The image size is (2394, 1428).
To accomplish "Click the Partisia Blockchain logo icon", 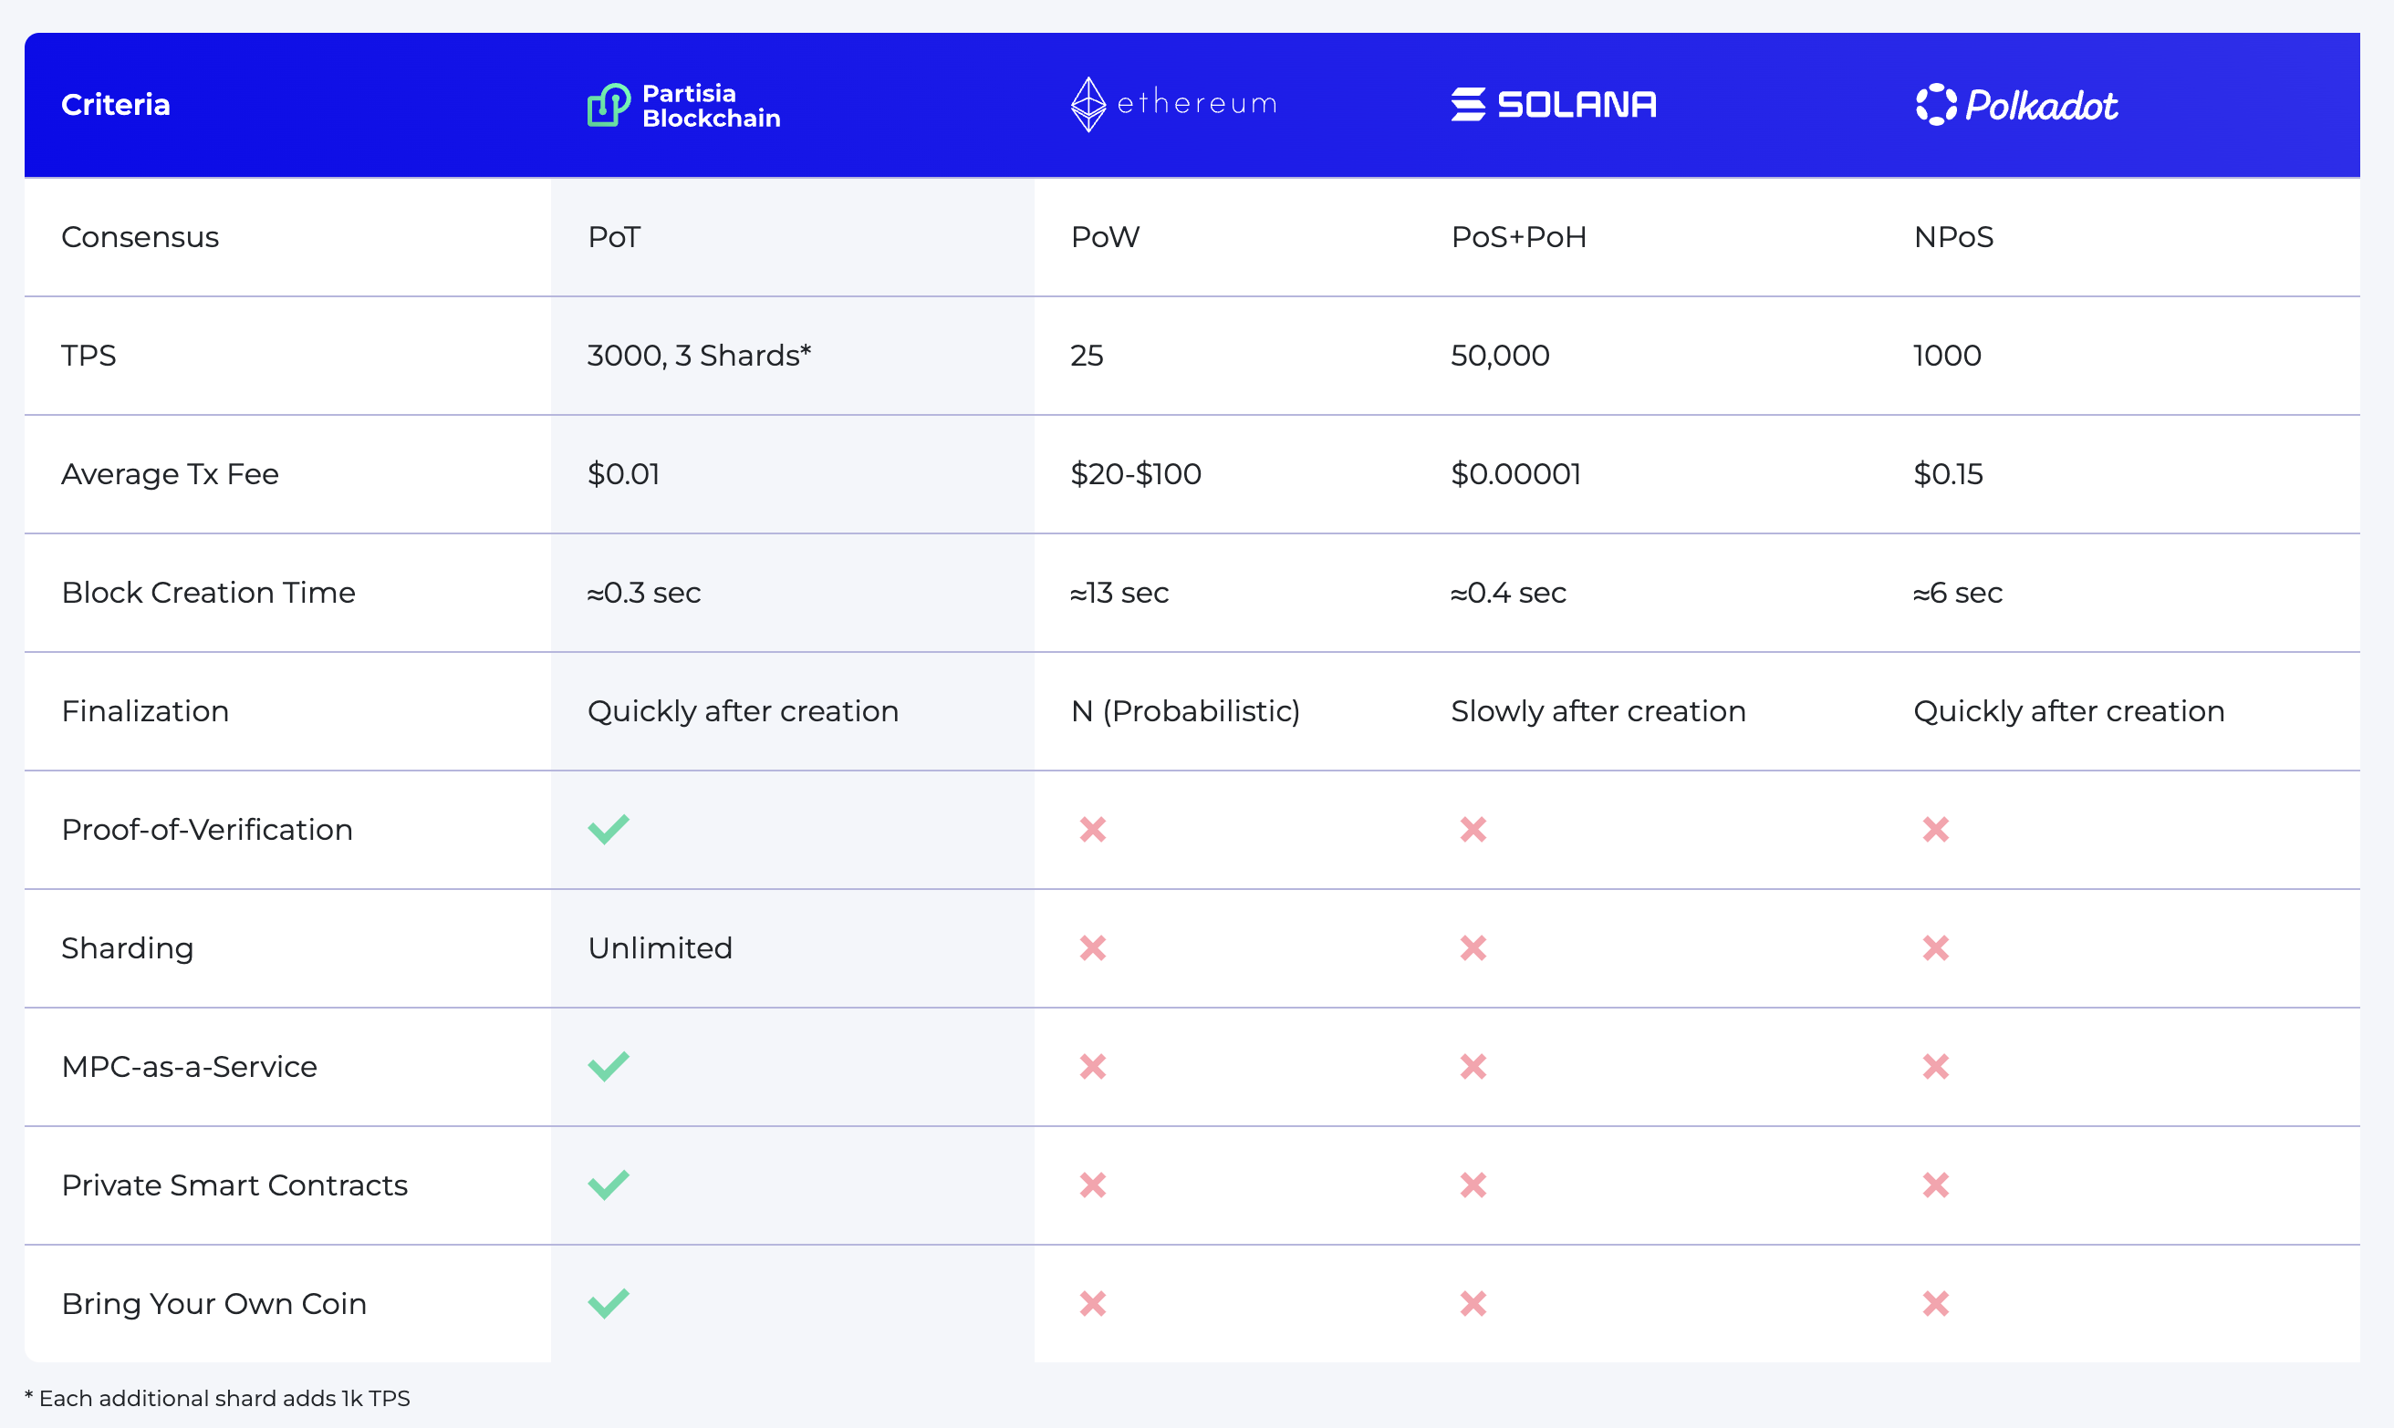I will [609, 105].
